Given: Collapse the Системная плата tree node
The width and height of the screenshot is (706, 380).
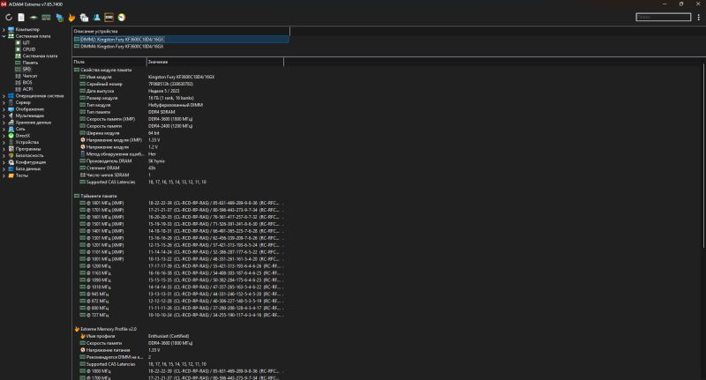Looking at the screenshot, I should tap(4, 36).
